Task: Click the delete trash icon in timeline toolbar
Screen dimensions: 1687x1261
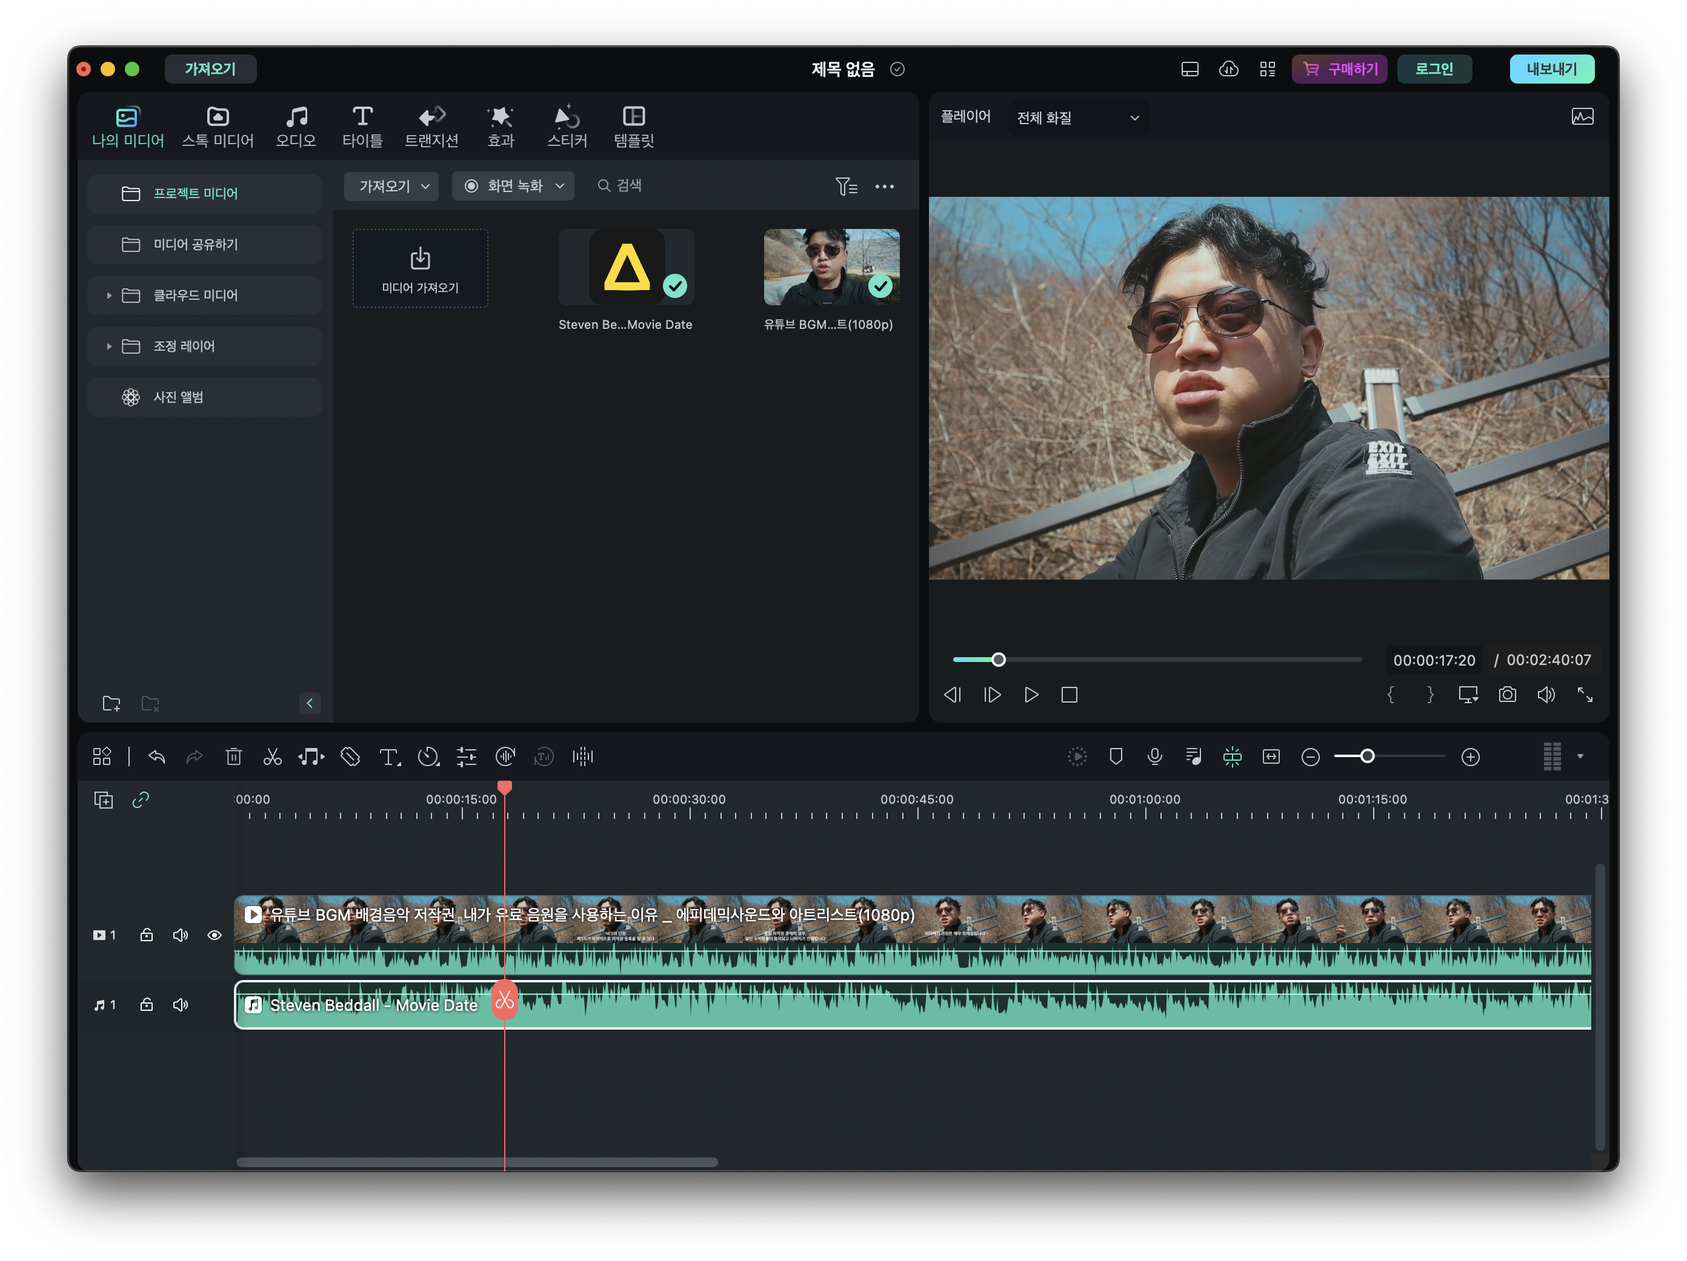Action: point(234,756)
